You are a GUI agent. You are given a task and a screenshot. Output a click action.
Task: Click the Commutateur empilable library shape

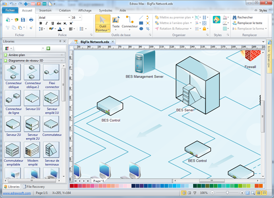pos(13,154)
